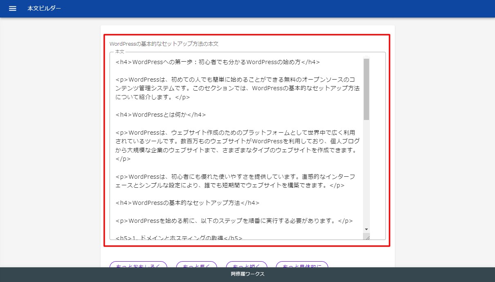
Task: Click the もっとおもしろく button
Action: pyautogui.click(x=138, y=264)
